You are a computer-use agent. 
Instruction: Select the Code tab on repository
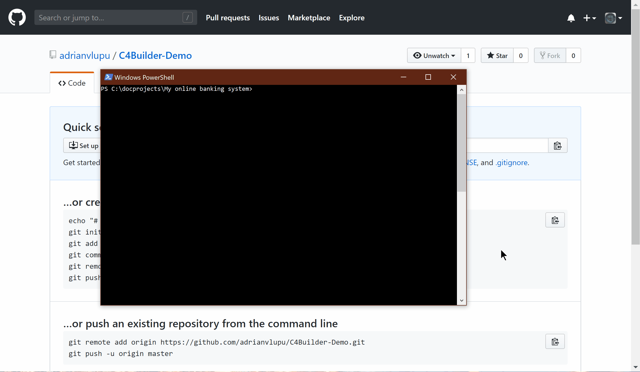click(x=72, y=83)
